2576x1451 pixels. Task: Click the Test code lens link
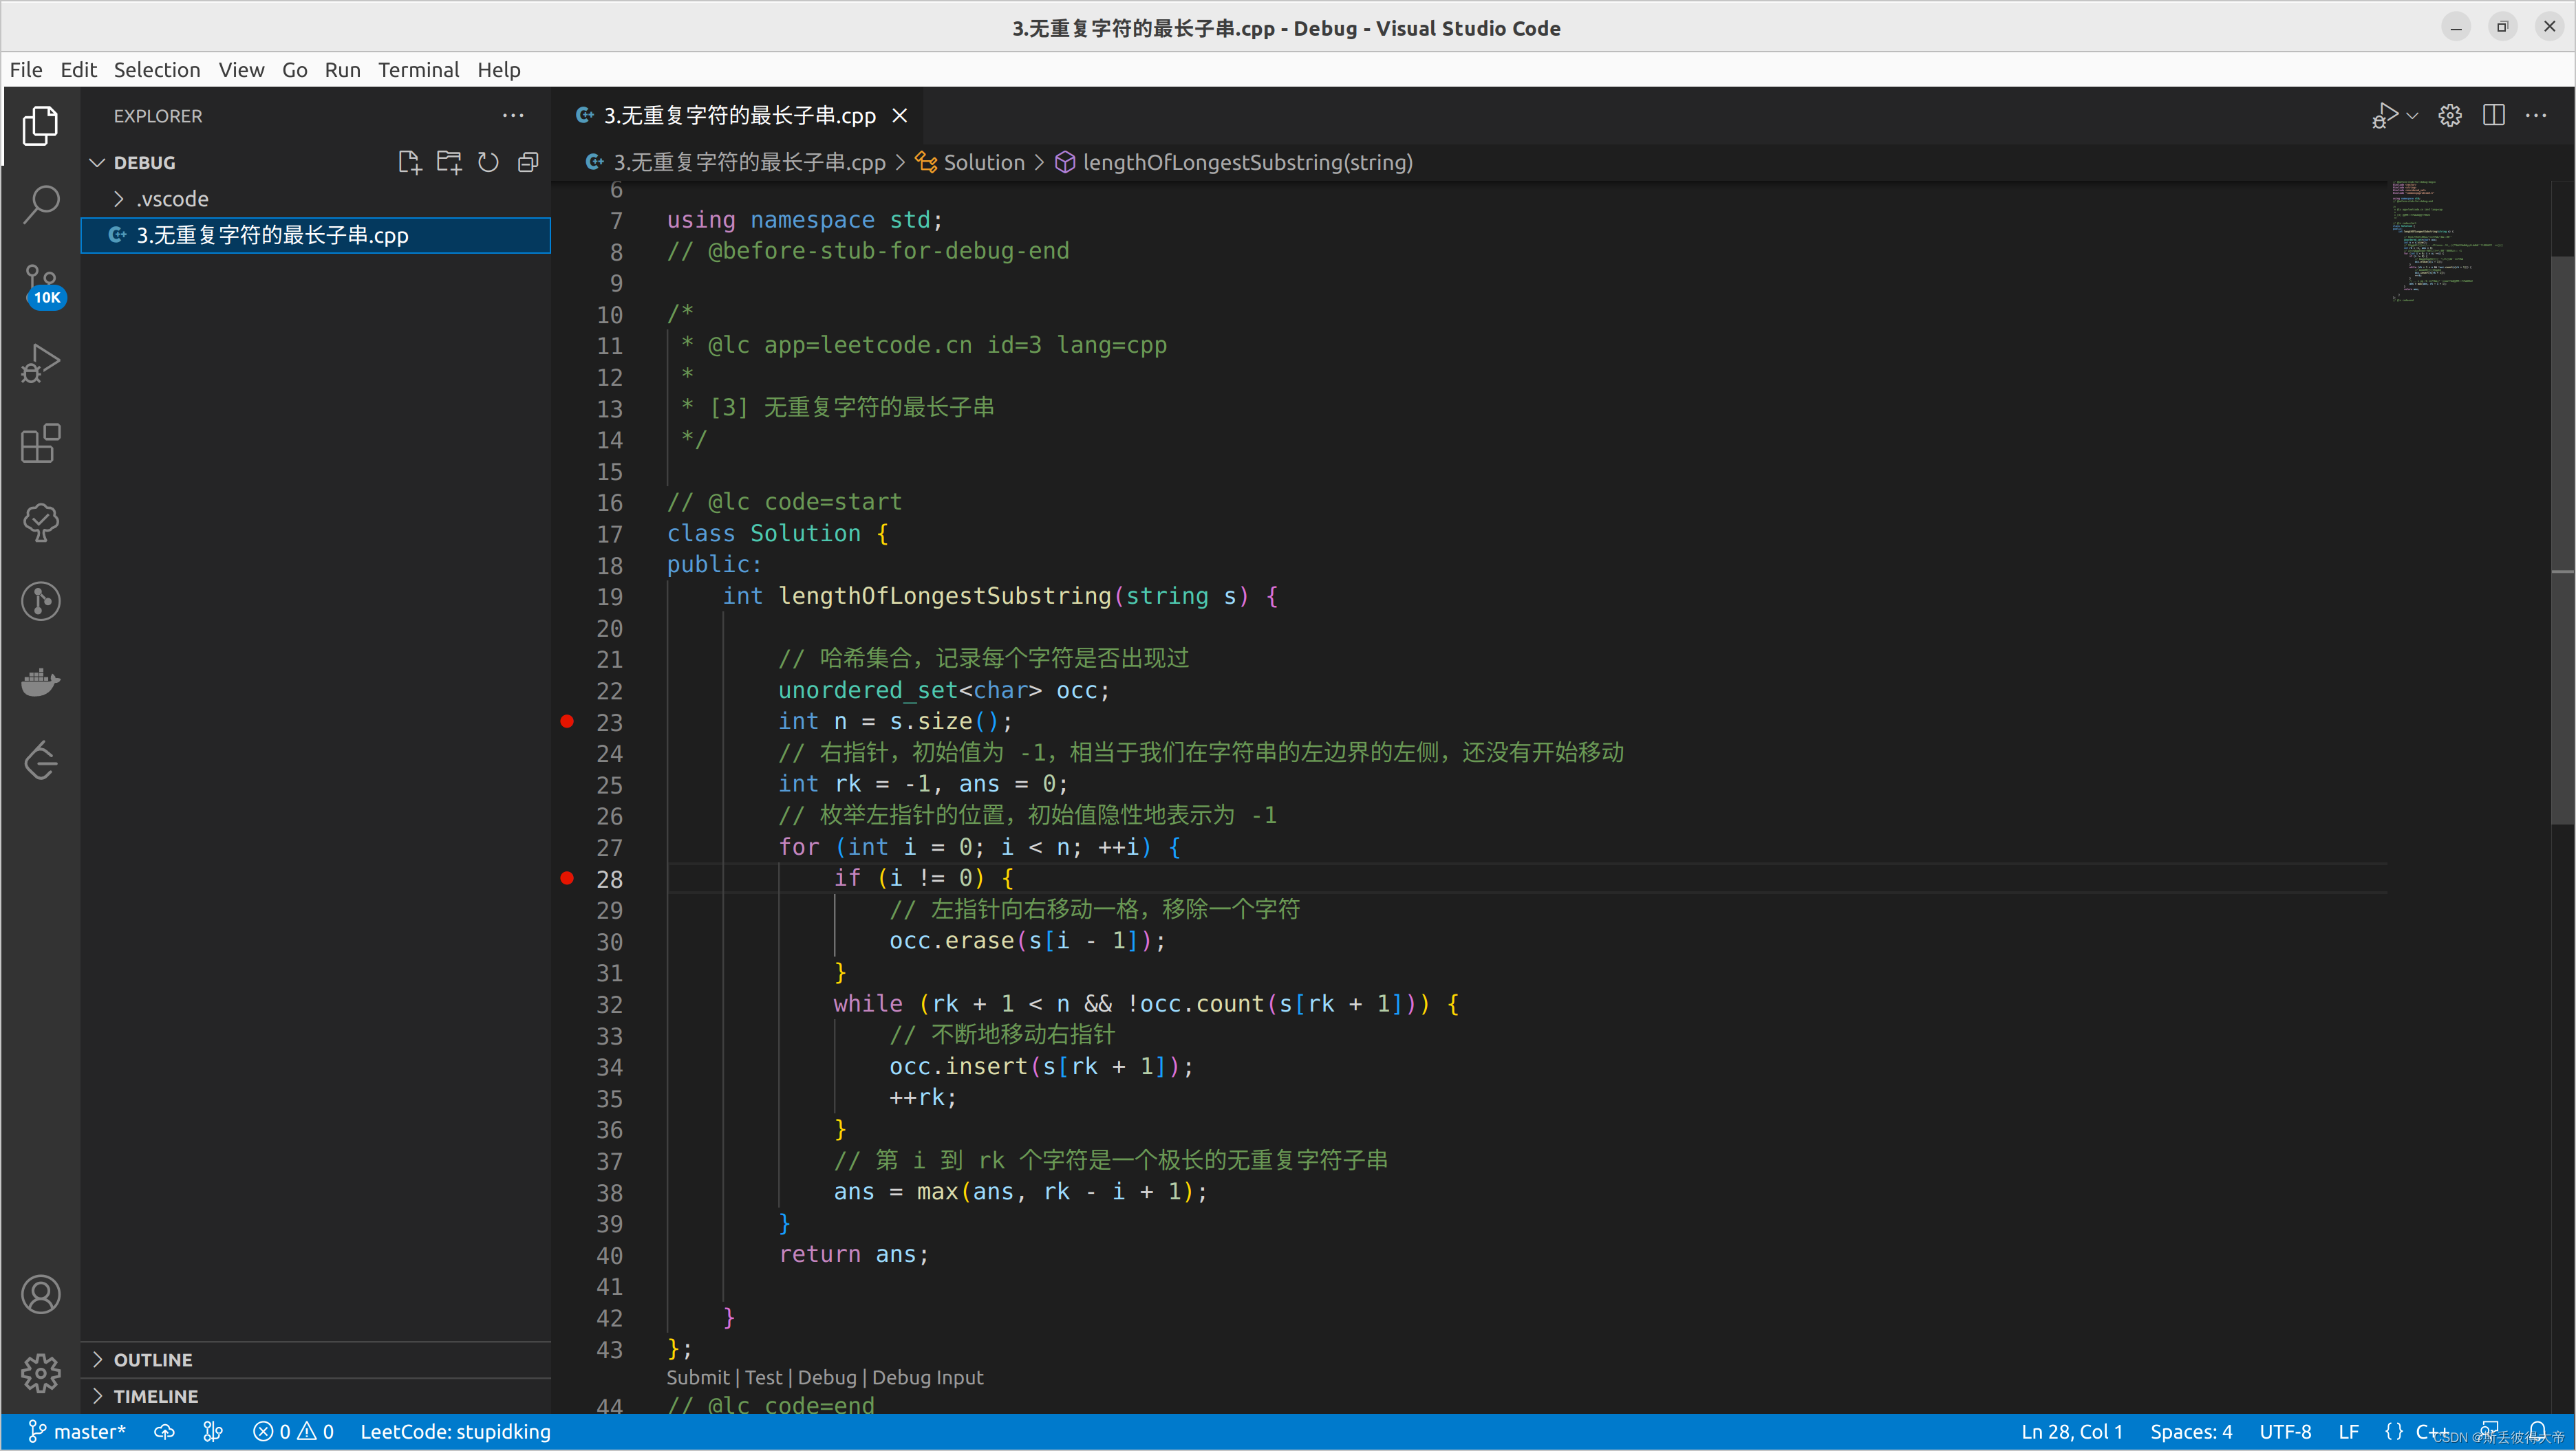coord(763,1378)
